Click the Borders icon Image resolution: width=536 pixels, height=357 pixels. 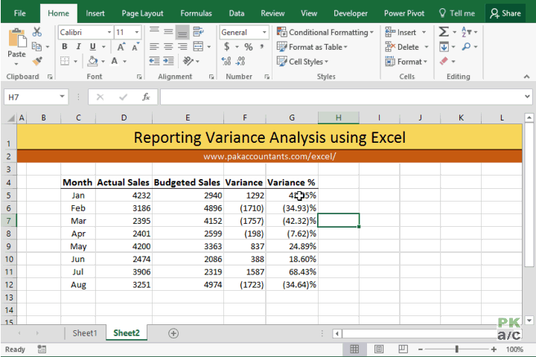(65, 61)
